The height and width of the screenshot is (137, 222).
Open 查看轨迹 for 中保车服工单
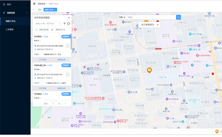(x=61, y=88)
